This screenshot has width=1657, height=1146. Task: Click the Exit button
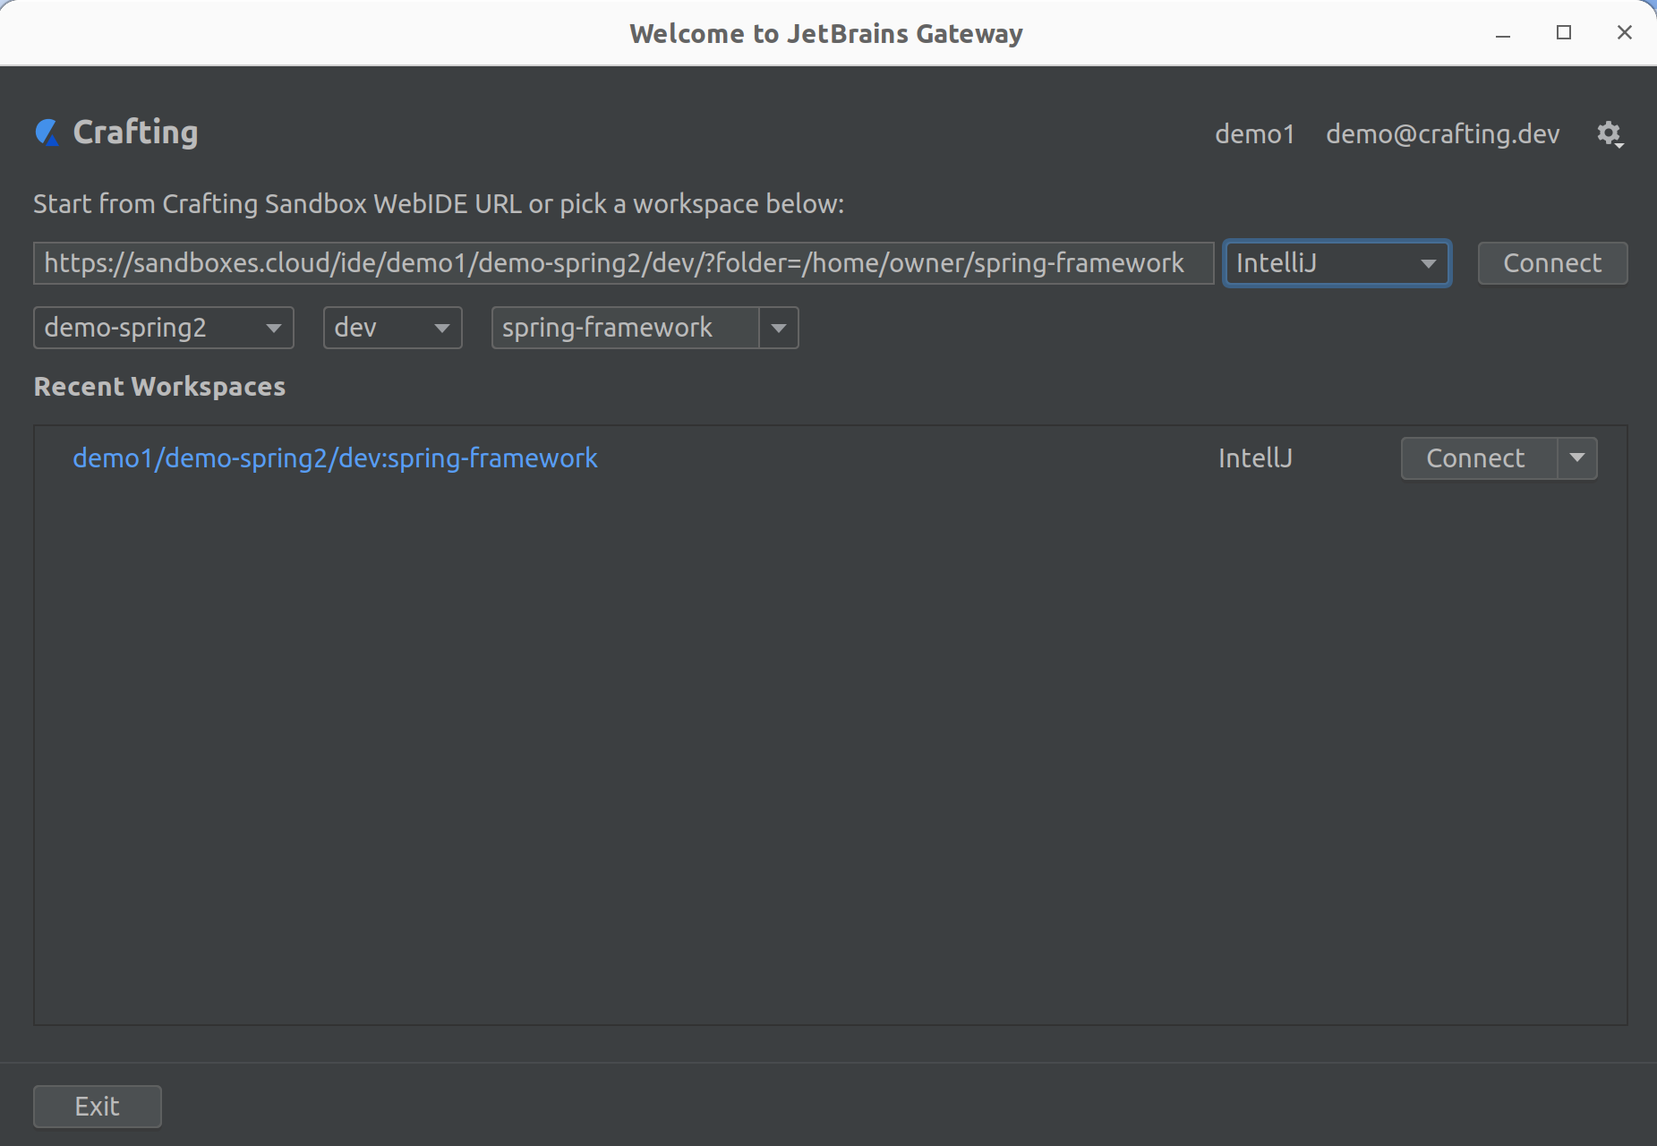click(98, 1107)
